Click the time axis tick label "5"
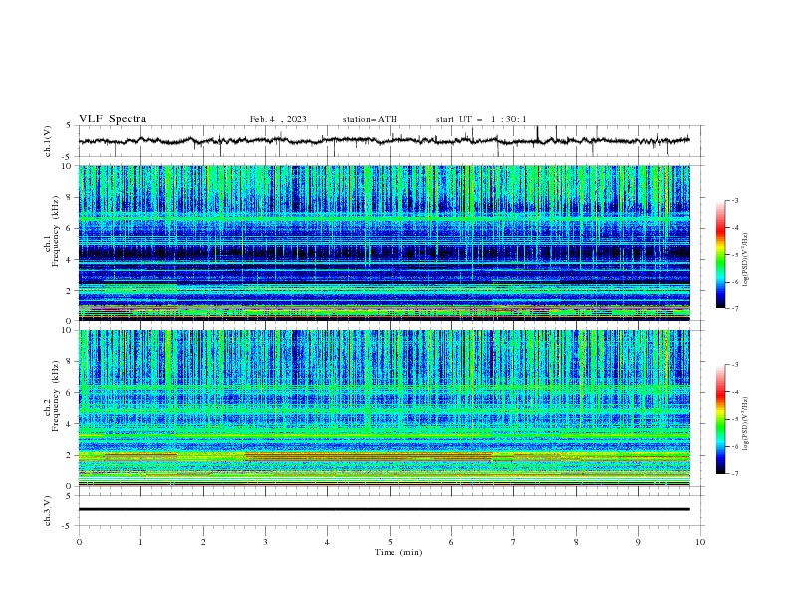This screenshot has width=789, height=609. [x=390, y=542]
